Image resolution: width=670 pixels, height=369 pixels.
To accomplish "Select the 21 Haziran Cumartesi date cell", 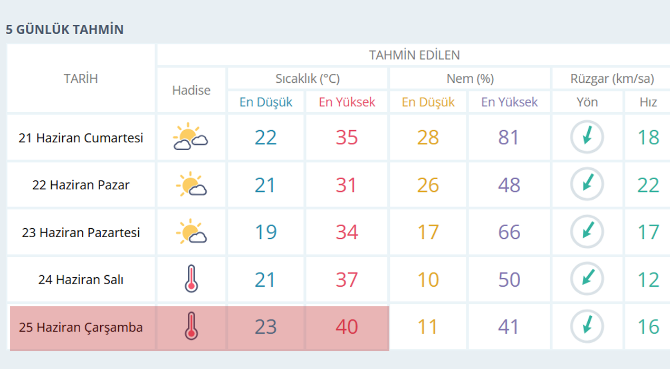I will [x=81, y=138].
